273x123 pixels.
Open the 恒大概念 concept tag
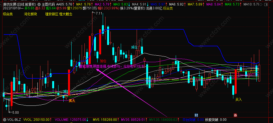66,14
